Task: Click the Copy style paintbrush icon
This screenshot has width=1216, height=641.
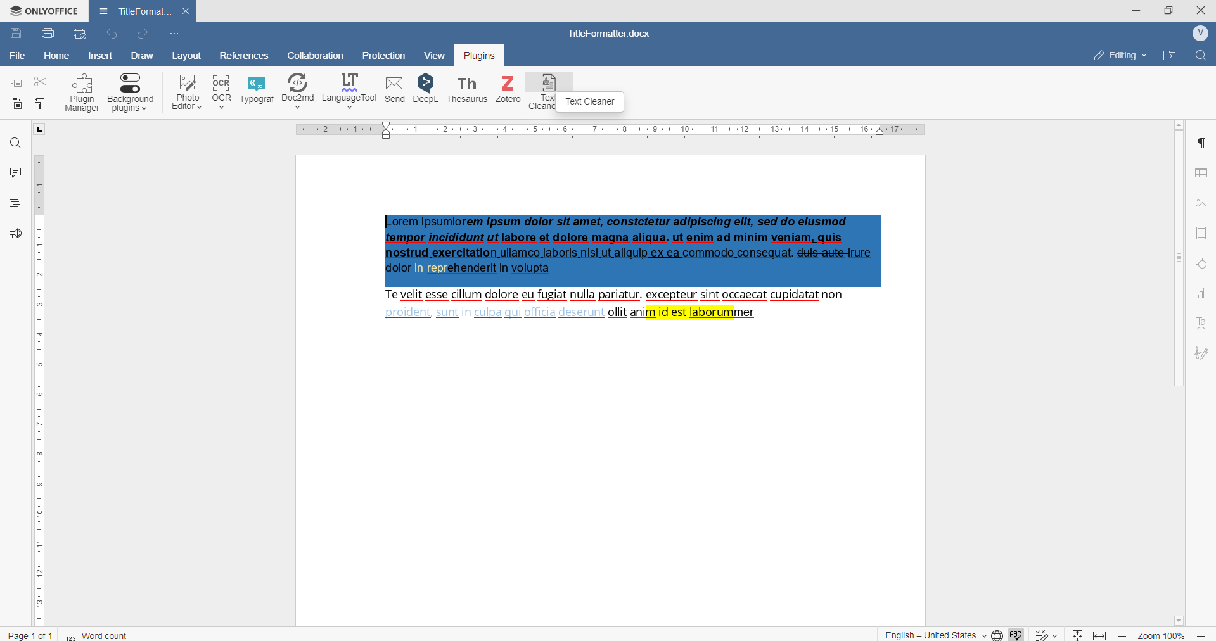Action: click(40, 103)
